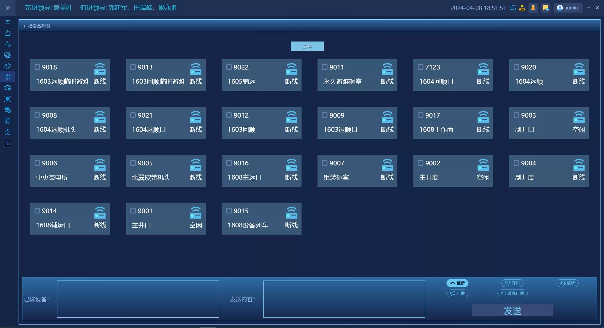604x328 pixels.
Task: Click the 空闲 status on device 9001
Action: [196, 225]
